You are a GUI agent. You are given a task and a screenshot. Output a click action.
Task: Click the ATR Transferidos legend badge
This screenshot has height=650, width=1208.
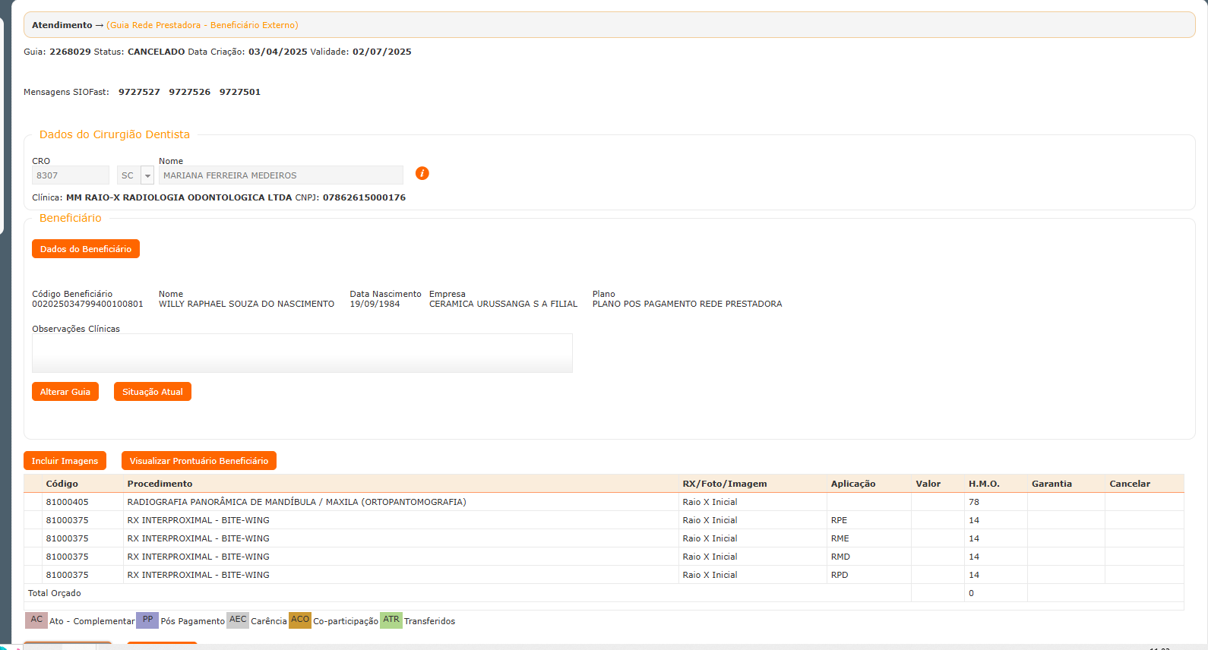pyautogui.click(x=391, y=620)
